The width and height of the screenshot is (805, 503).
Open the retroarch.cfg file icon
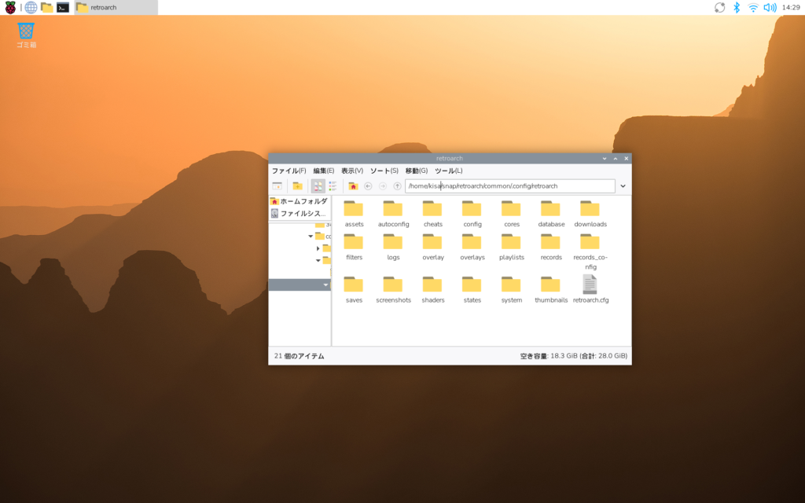coord(590,285)
